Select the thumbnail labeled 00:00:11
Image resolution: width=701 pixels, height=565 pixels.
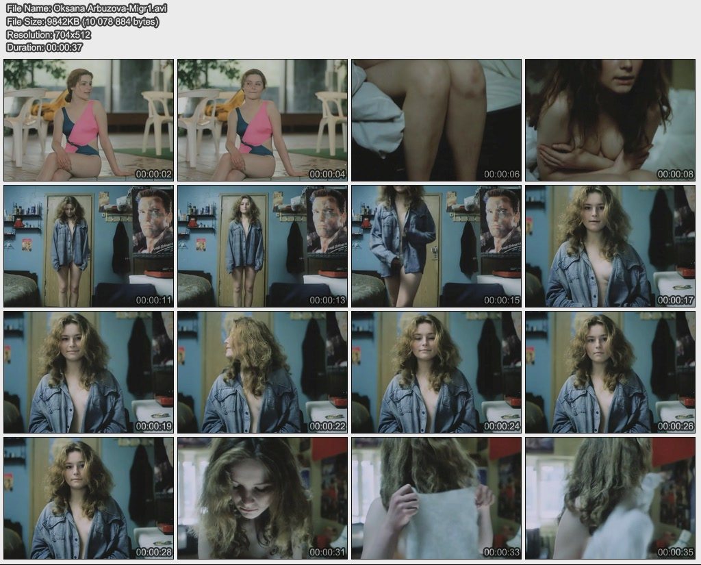[89, 246]
